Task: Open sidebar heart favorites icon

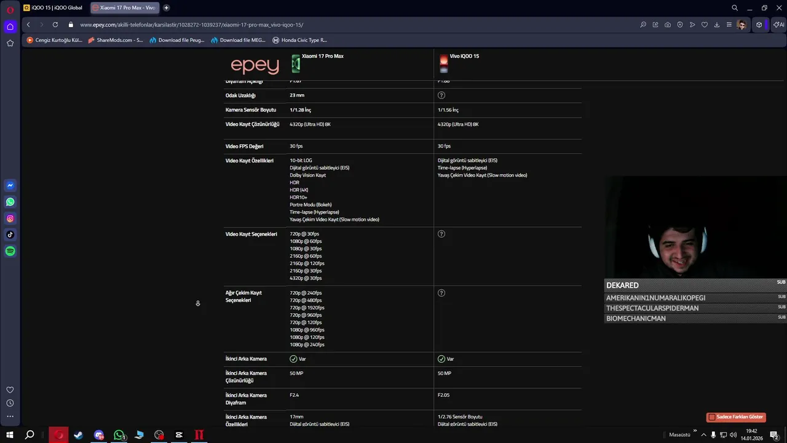Action: coord(10,389)
